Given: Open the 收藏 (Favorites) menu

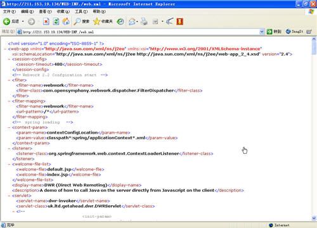Looking at the screenshot, I should 63,11.
